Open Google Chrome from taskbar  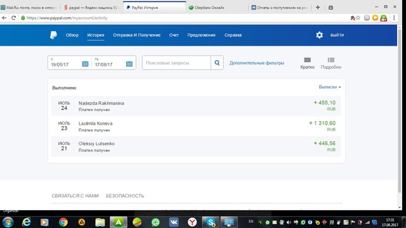(63, 222)
